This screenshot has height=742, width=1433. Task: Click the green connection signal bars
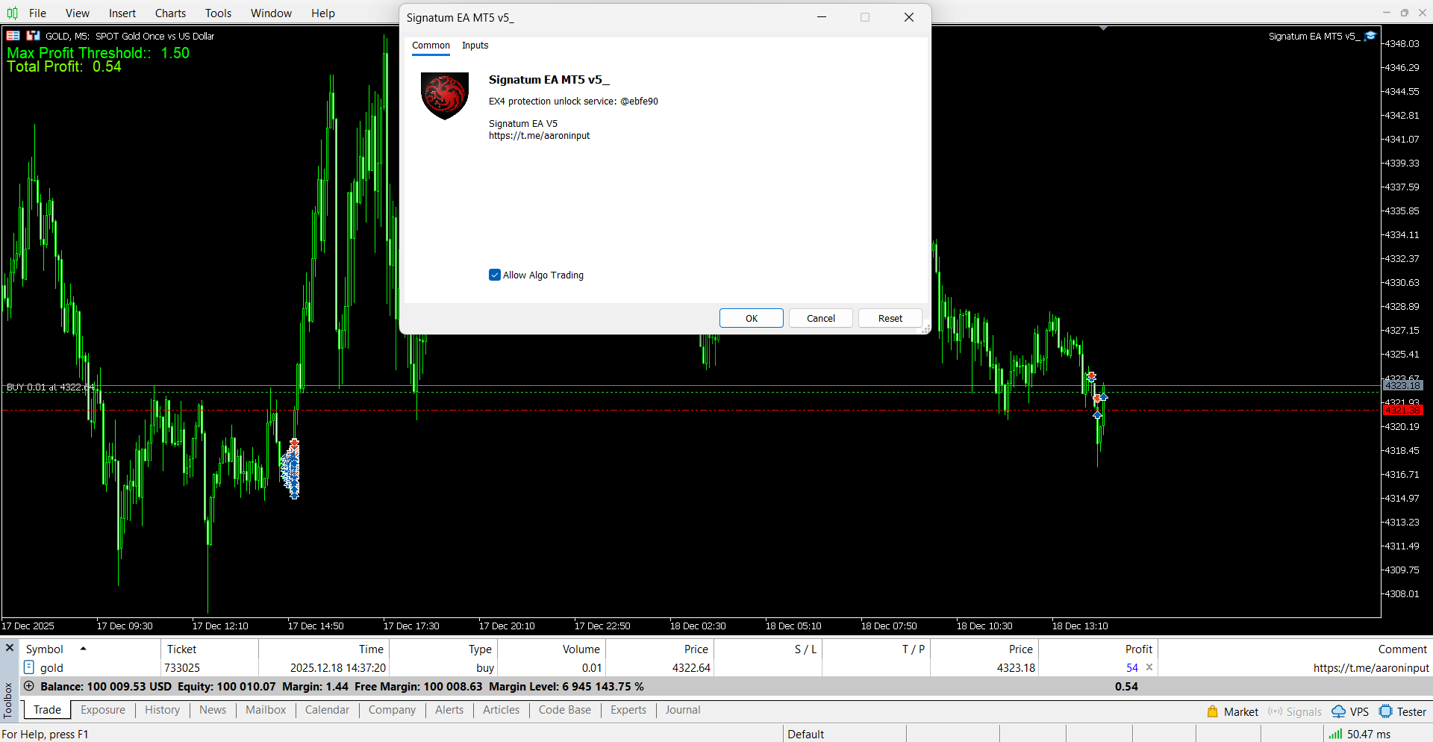pyautogui.click(x=1335, y=734)
